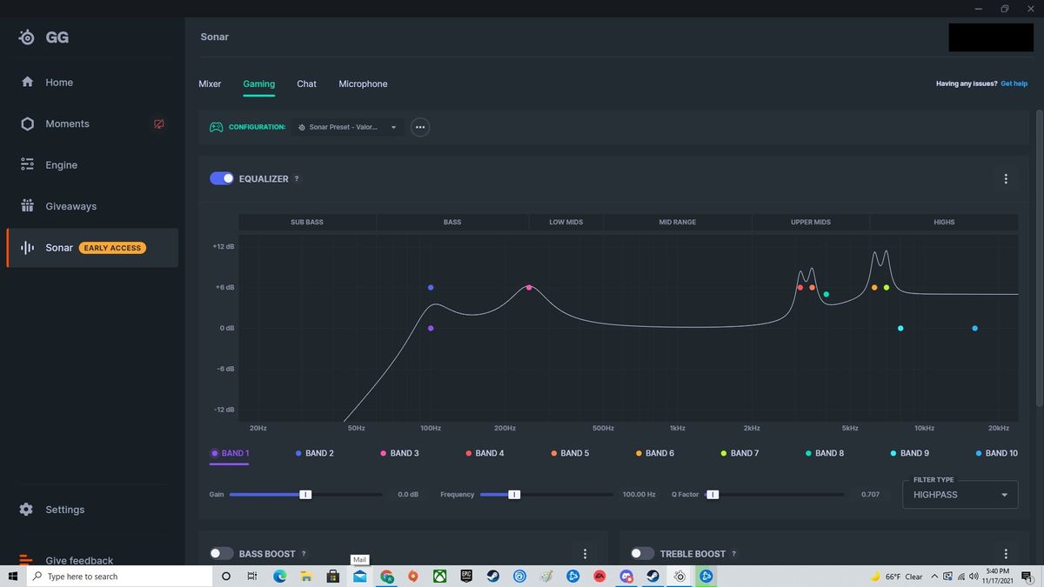Open Microsoft Edge from the taskbar
Screen dimensions: 1044x587
click(280, 577)
